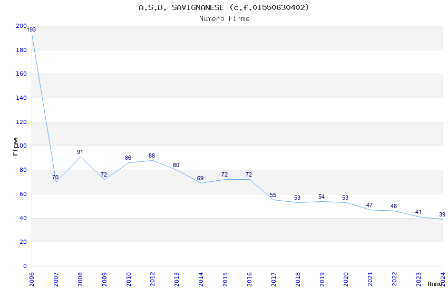Click the 2018 year label on x-axis
This screenshot has width=448, height=289.
(298, 280)
